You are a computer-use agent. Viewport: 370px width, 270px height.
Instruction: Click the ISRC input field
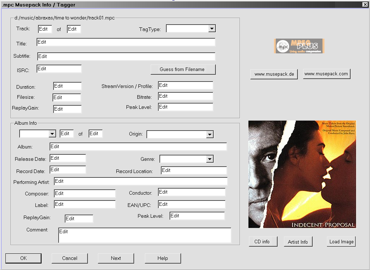(59, 69)
